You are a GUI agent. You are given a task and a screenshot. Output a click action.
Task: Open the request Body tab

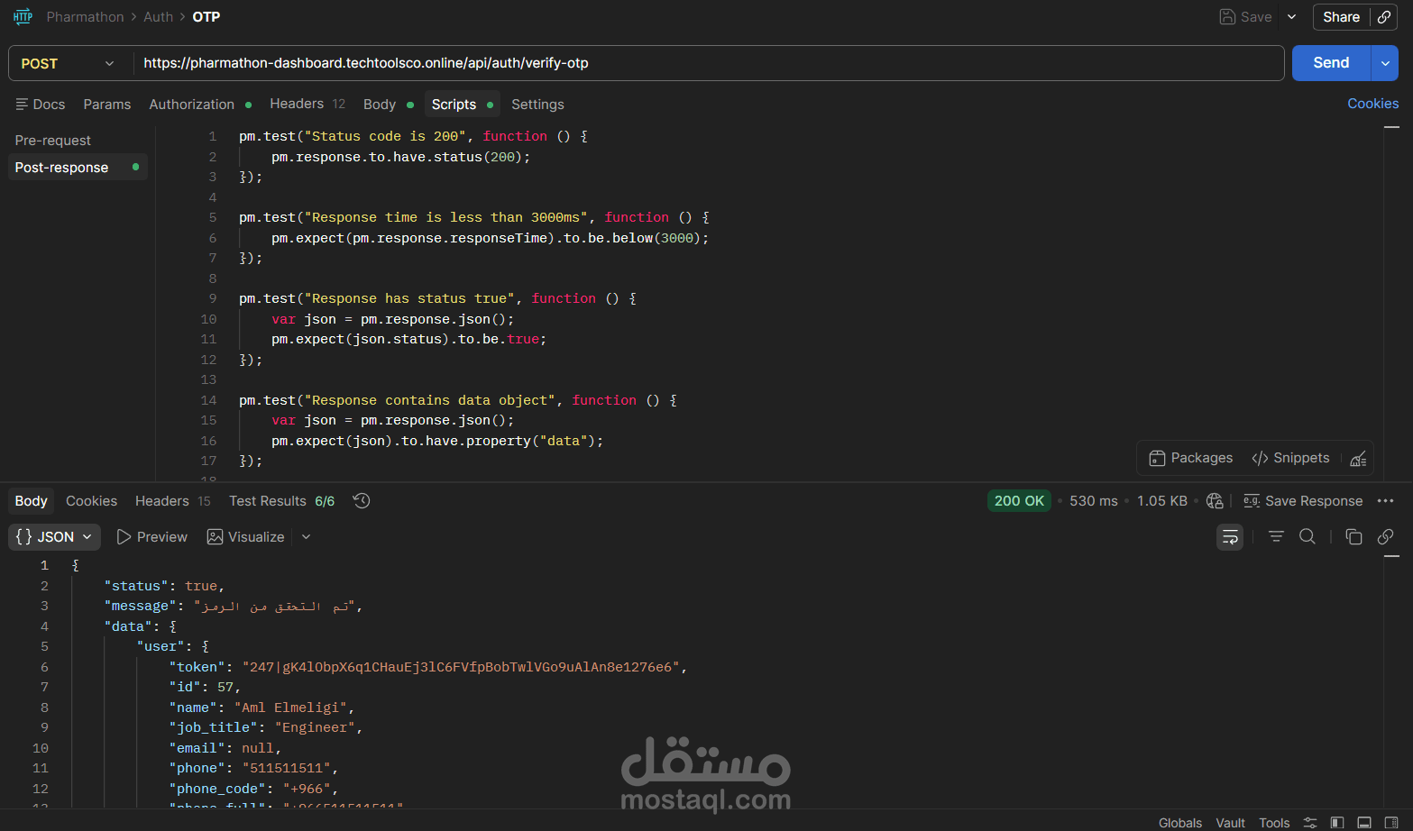point(389,105)
